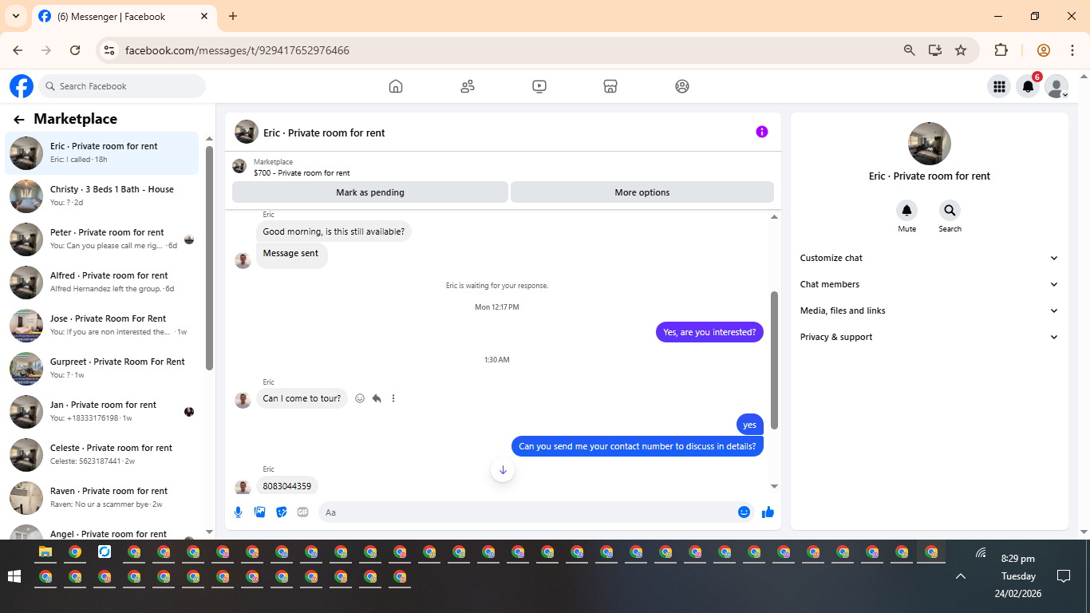Reload the page in Chrome
Image resolution: width=1090 pixels, height=613 pixels.
[x=75, y=50]
